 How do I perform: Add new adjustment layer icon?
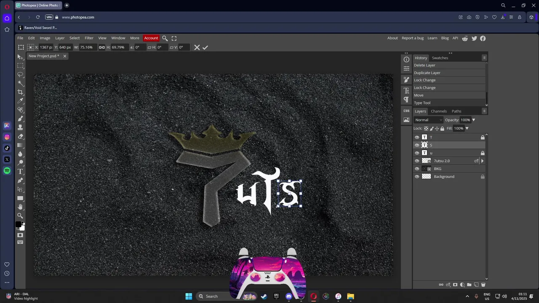[462, 285]
